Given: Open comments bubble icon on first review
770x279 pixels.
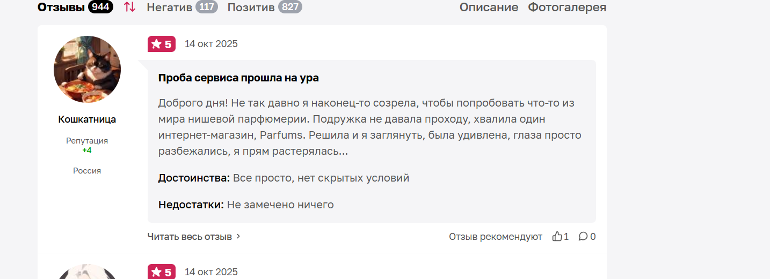Looking at the screenshot, I should coord(583,236).
